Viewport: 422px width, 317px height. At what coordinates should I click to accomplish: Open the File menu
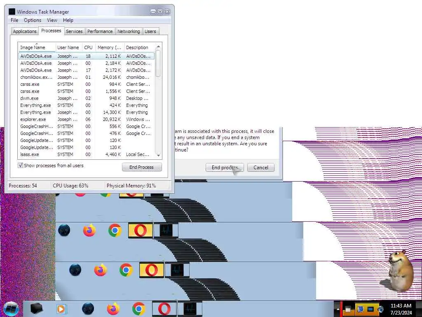[14, 20]
